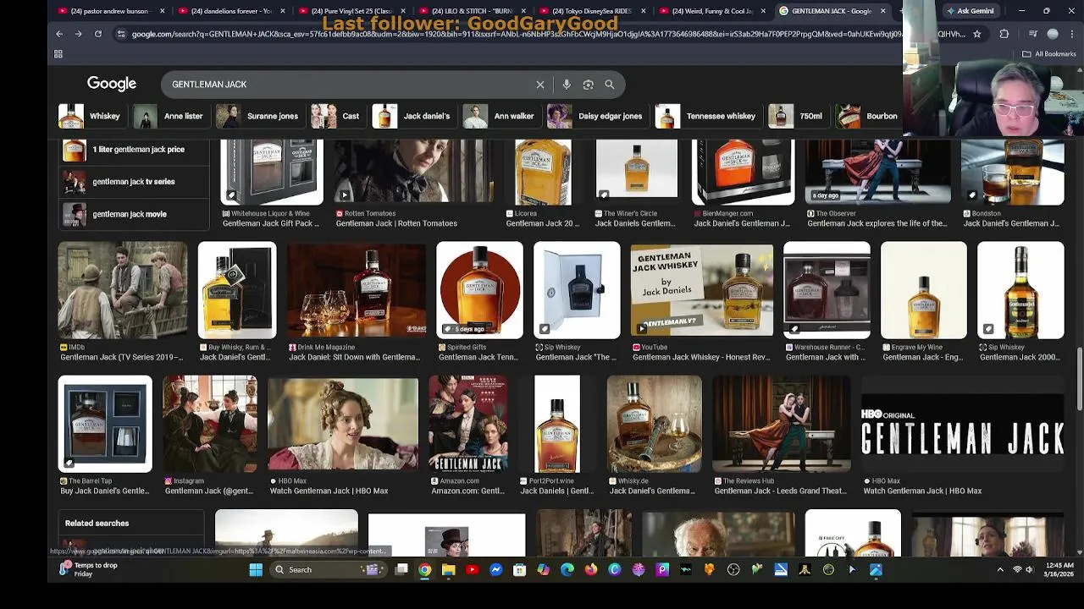The width and height of the screenshot is (1084, 609).
Task: Open Microsoft Edge from the taskbar
Action: pyautogui.click(x=567, y=570)
